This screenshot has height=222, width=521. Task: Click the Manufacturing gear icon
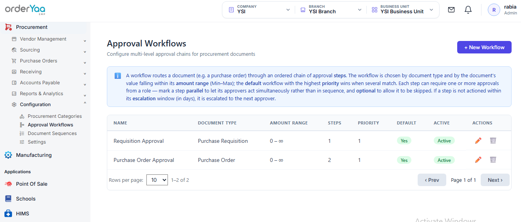[x=8, y=155]
